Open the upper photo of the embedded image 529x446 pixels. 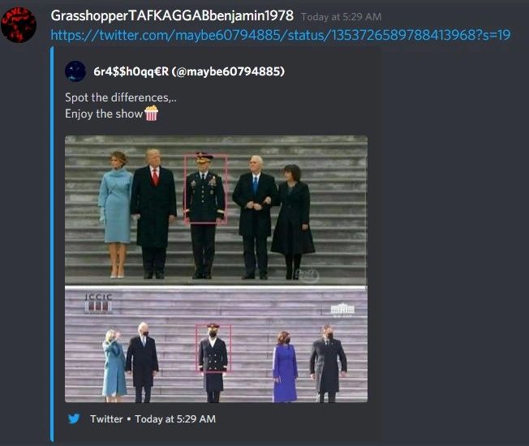click(216, 210)
